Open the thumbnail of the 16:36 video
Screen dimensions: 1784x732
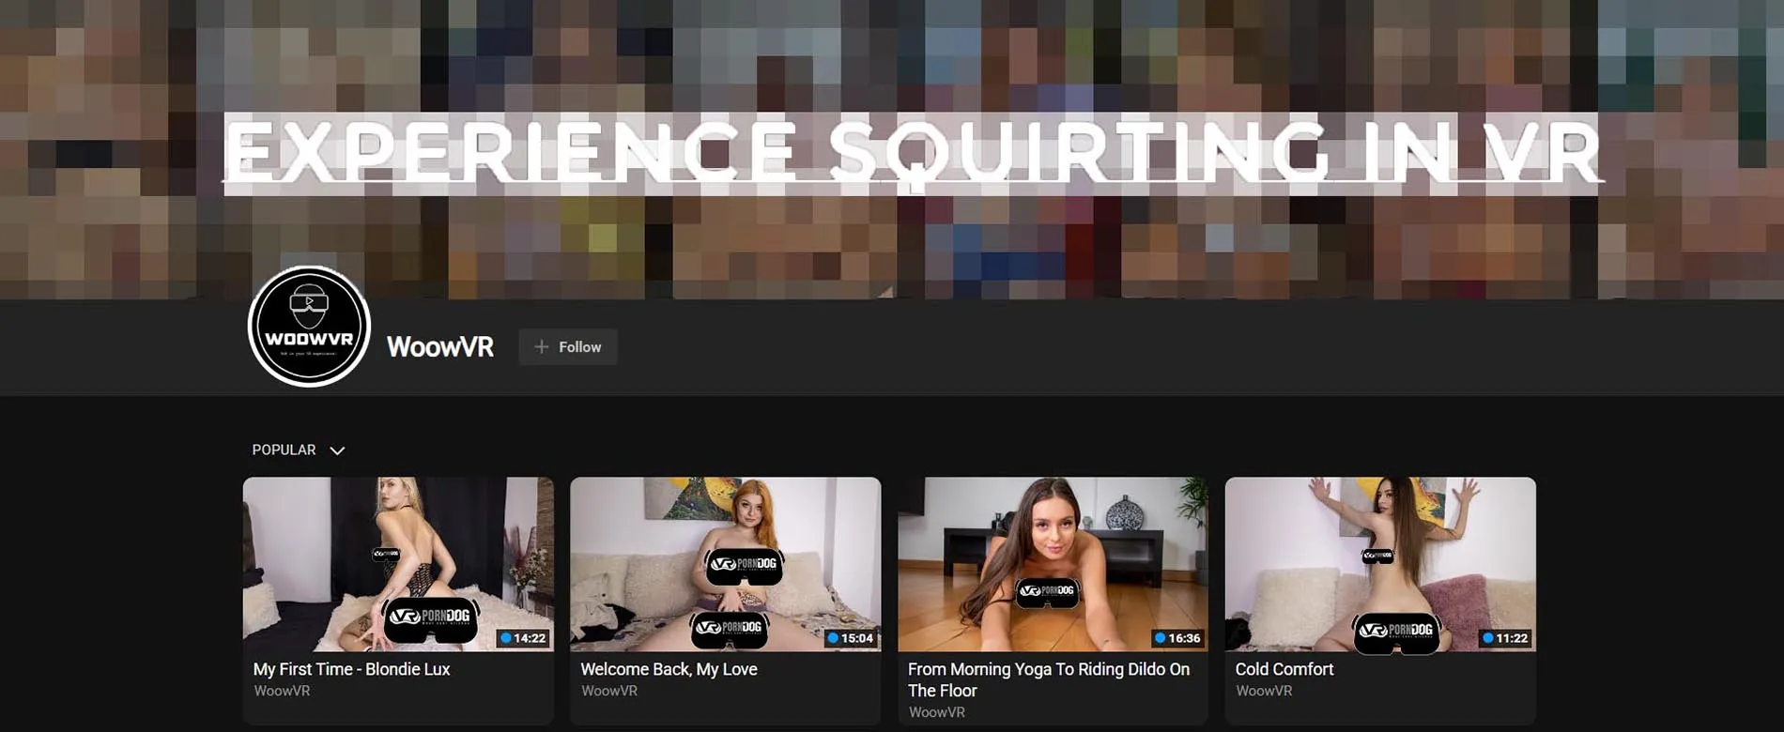(1053, 563)
